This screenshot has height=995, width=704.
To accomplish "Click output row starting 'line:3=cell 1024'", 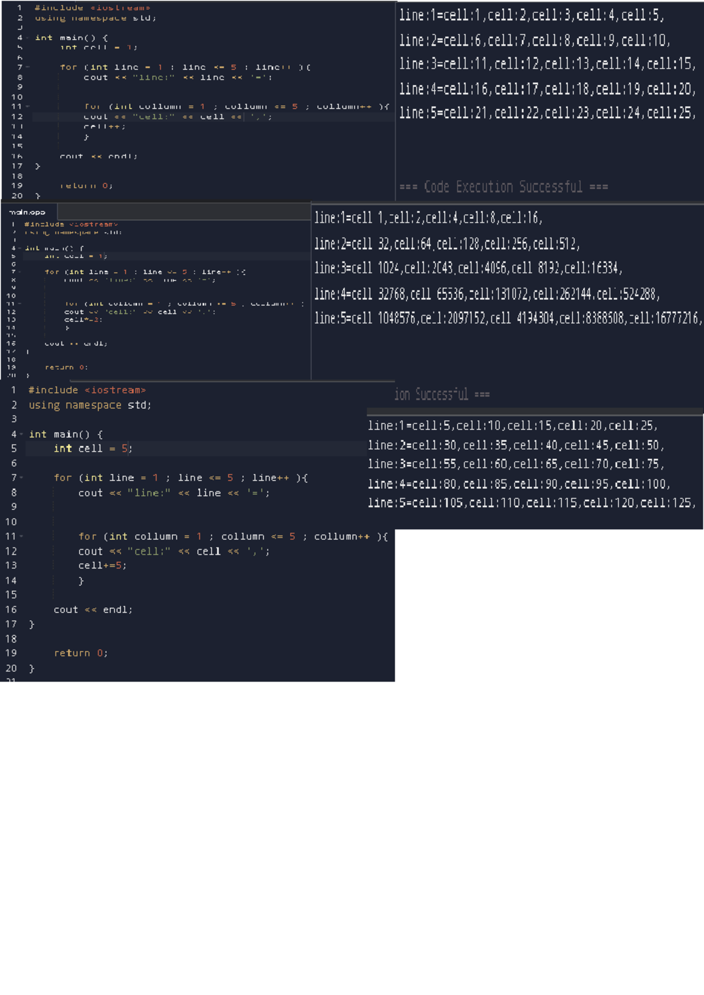I will 468,268.
